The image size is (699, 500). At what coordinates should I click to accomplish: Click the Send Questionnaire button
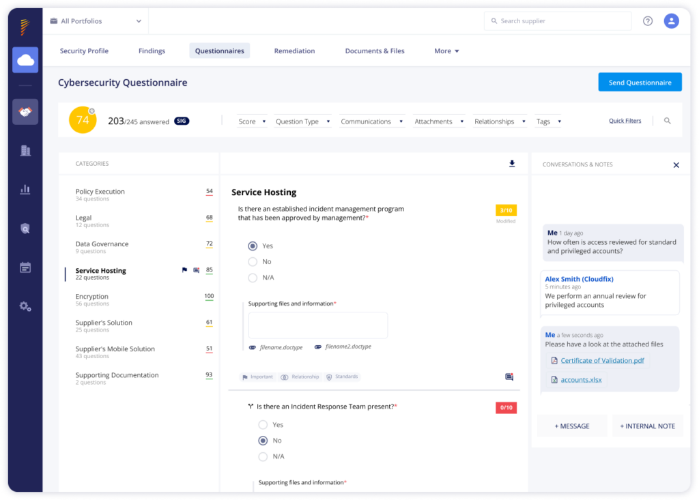[x=640, y=81]
